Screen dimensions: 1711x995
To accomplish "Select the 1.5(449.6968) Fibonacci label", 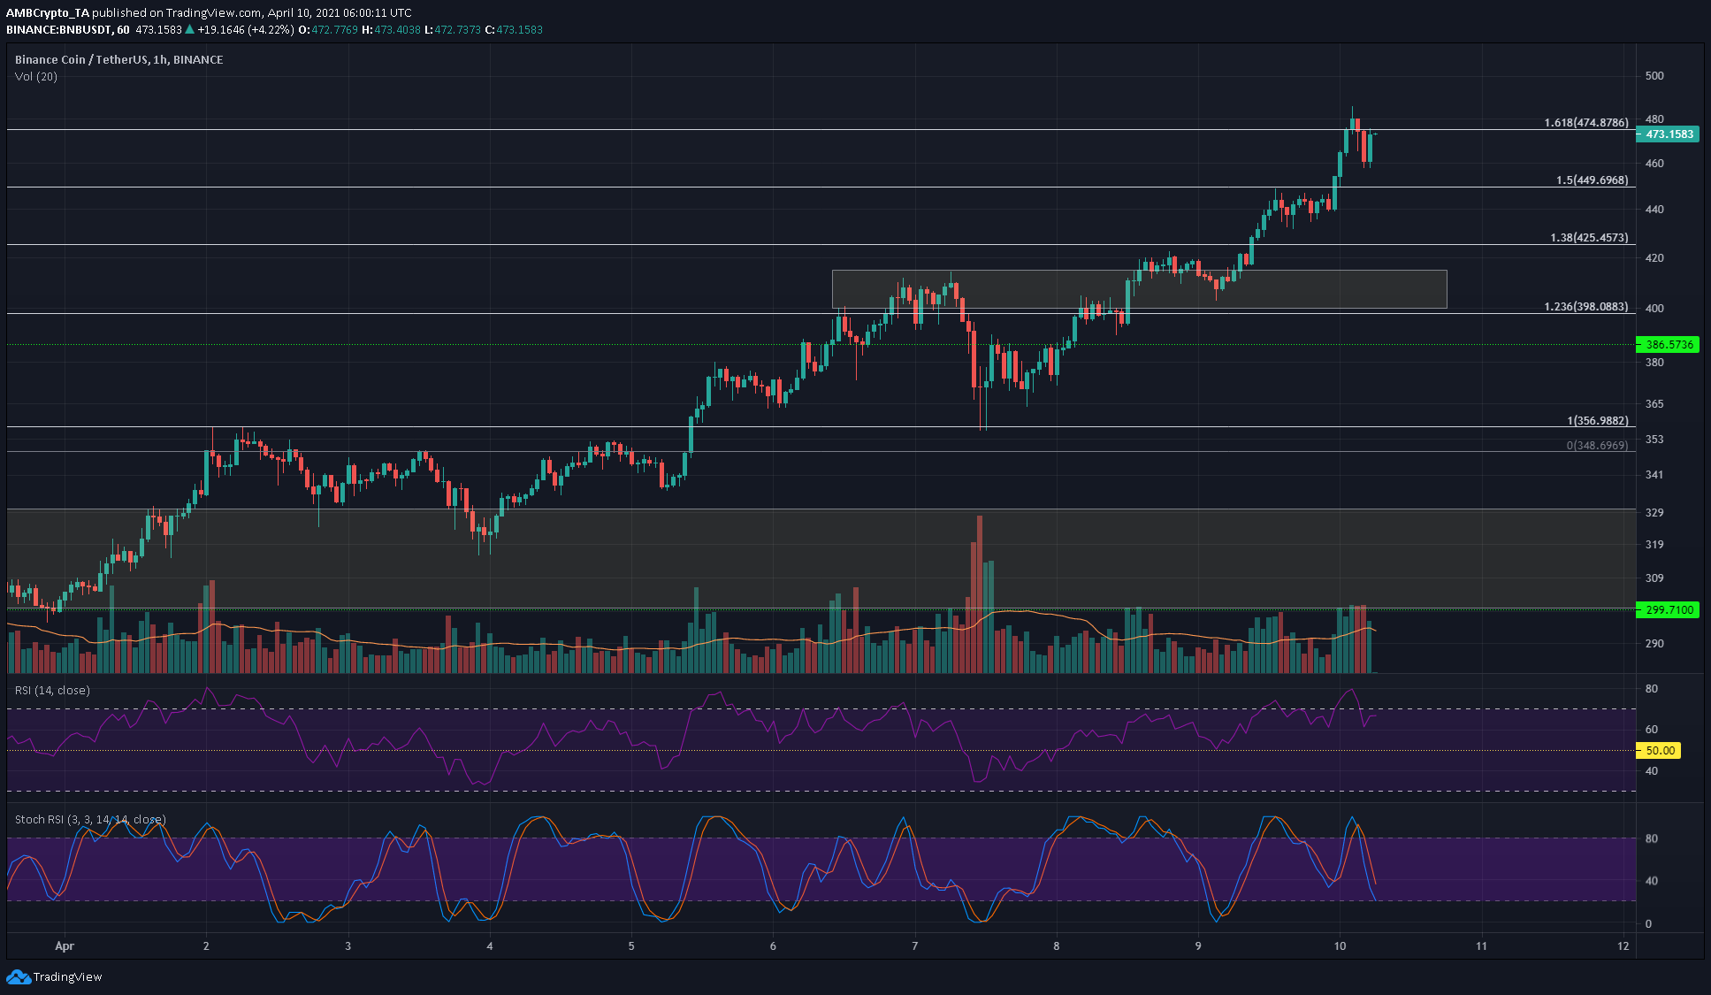I will point(1592,180).
